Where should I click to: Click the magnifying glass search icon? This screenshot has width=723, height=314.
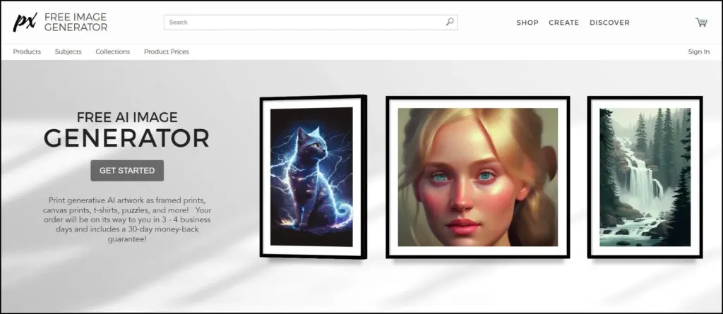pyautogui.click(x=450, y=22)
